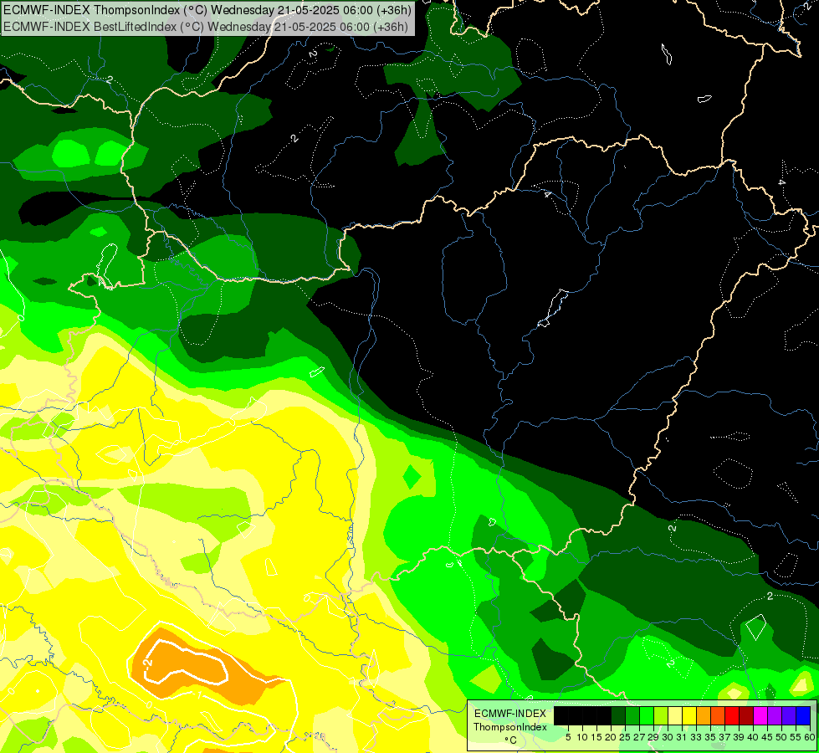Click legend tick value '45'
Image resolution: width=819 pixels, height=753 pixels.
pyautogui.click(x=767, y=737)
